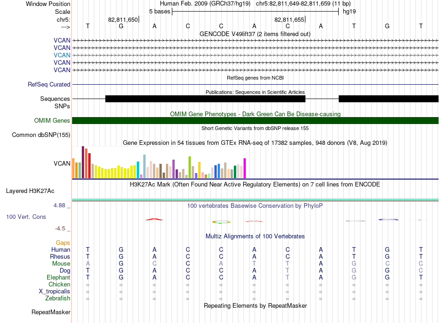This screenshot has width=439, height=323.
Task: Click the hg19 label by scale bar
Action: click(349, 12)
